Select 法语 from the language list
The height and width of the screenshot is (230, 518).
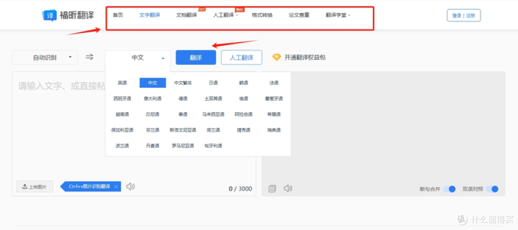coord(274,83)
